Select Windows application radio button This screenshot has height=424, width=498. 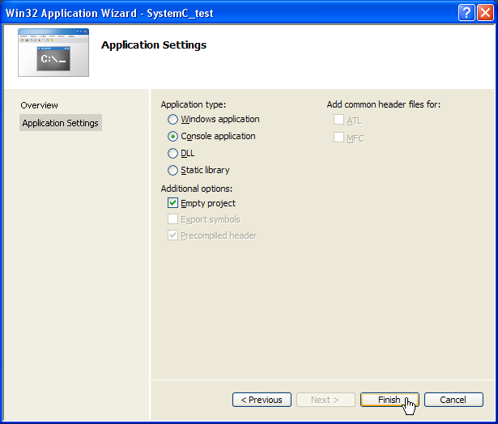tap(172, 119)
